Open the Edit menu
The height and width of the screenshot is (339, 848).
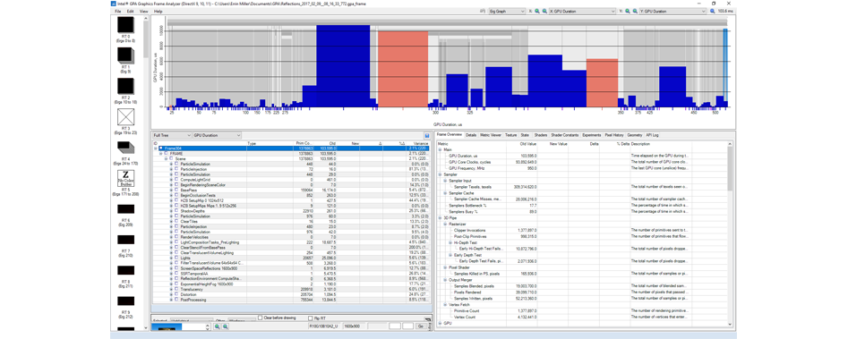point(131,12)
